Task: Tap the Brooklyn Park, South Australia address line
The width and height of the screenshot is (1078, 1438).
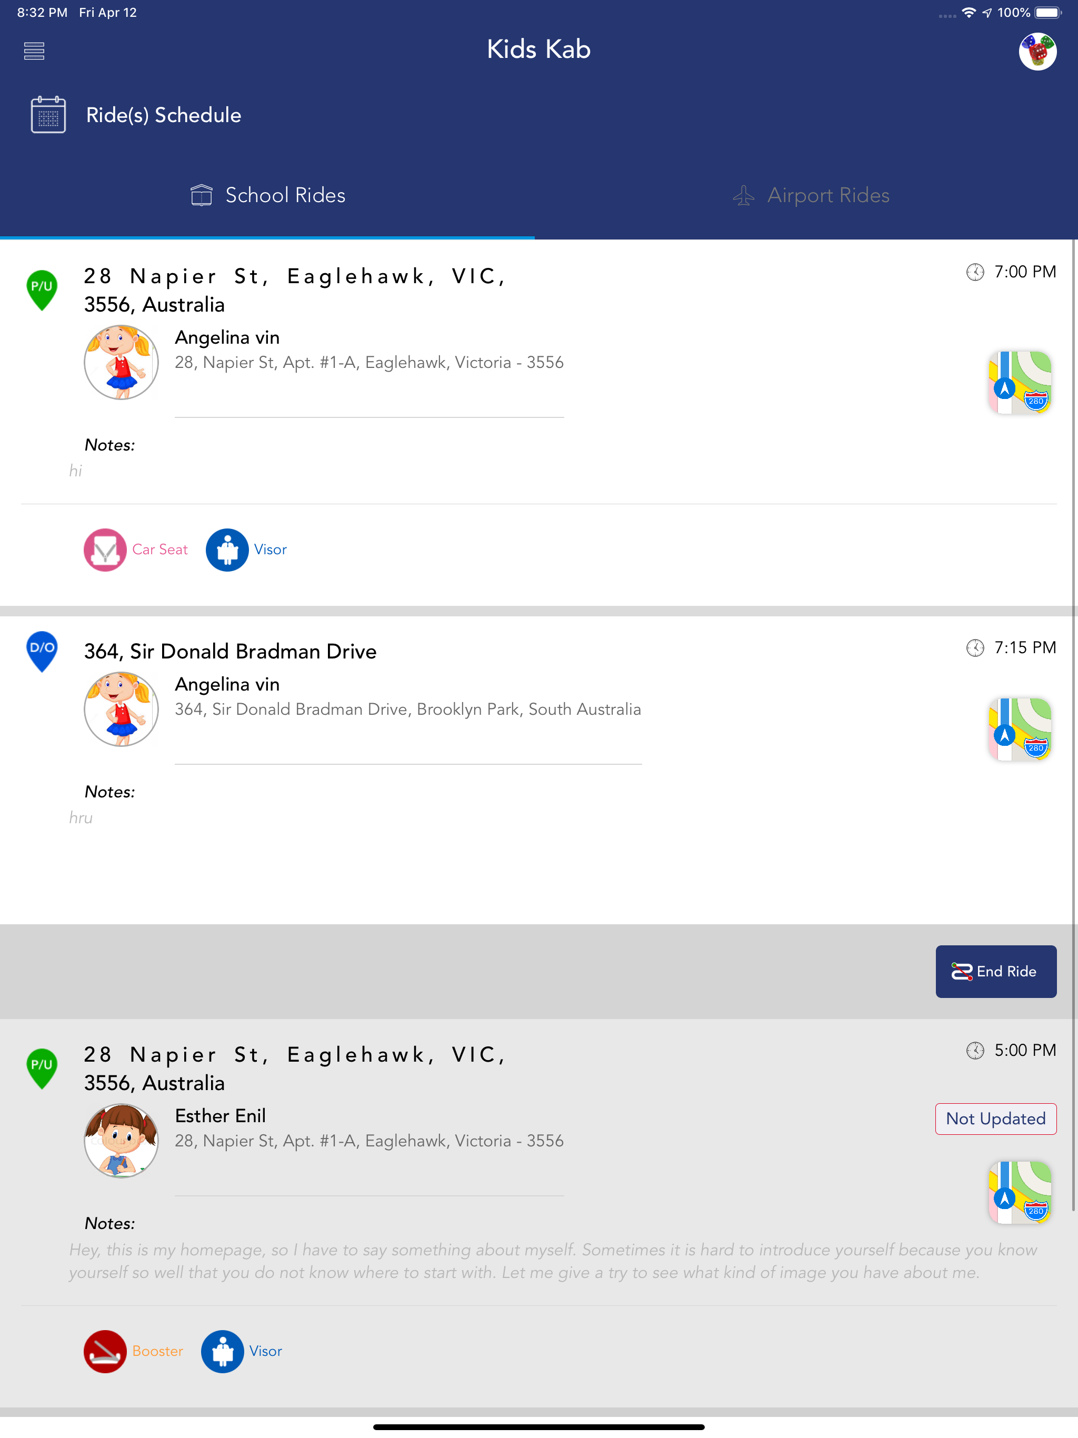Action: pos(407,709)
